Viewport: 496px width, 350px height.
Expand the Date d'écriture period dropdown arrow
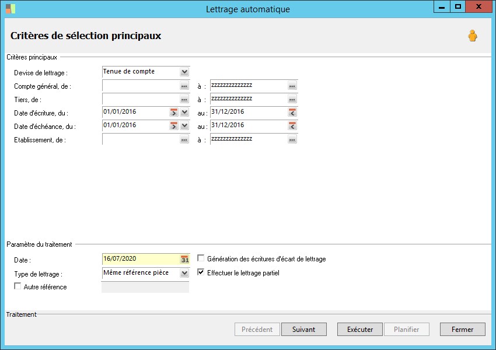[184, 112]
